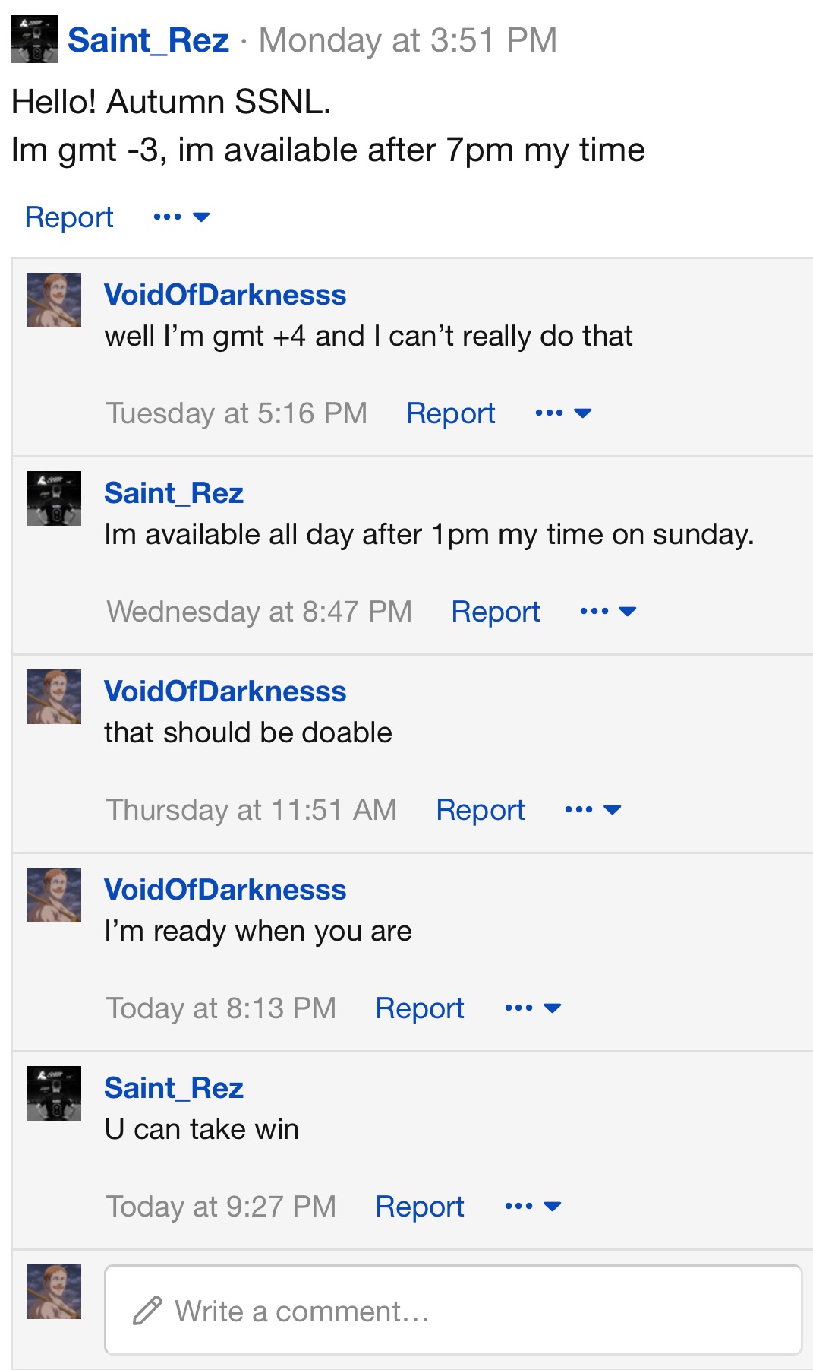The image size is (813, 1370).
Task: Report the 'U can take win' comment
Action: 420,1207
